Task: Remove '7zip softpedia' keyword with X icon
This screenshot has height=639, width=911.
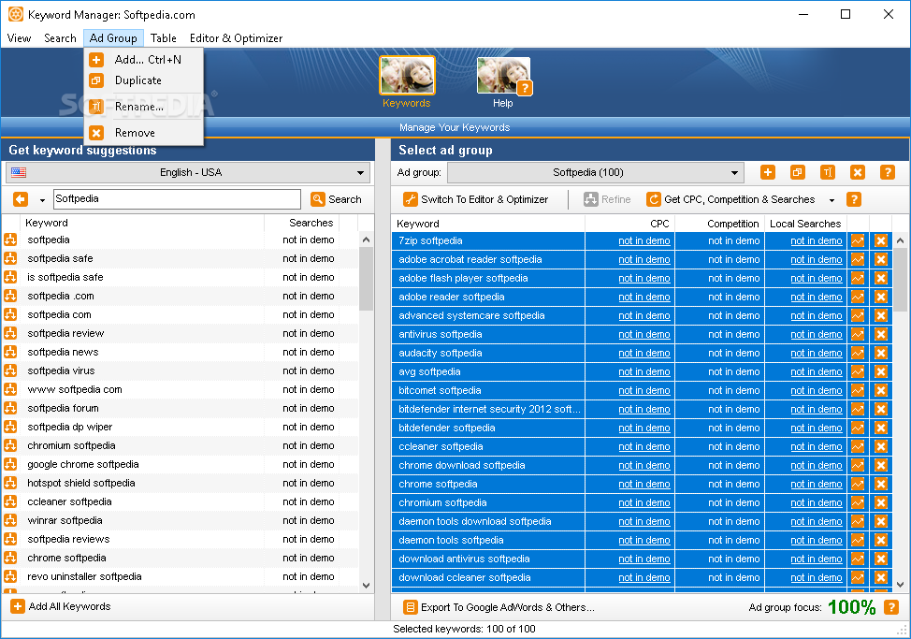Action: [x=881, y=241]
